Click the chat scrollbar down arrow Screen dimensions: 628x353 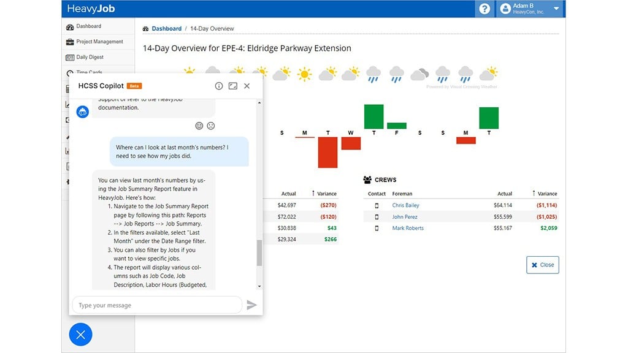click(259, 286)
